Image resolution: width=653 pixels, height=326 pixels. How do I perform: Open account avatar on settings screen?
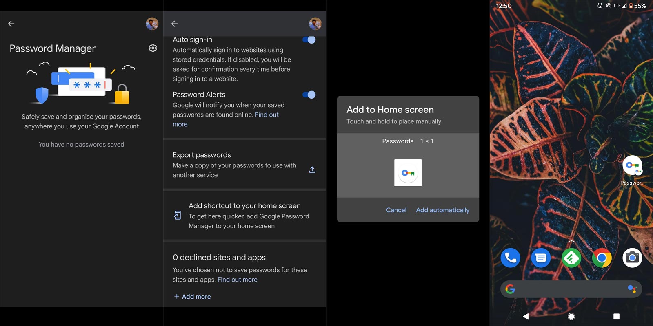click(x=315, y=24)
